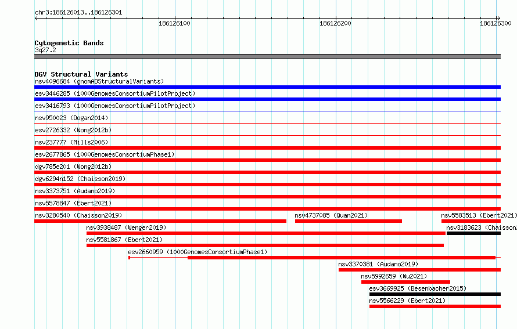Image resolution: width=517 pixels, height=329 pixels.
Task: Click the Cytogenetic Bands track title
Action: pyautogui.click(x=69, y=43)
